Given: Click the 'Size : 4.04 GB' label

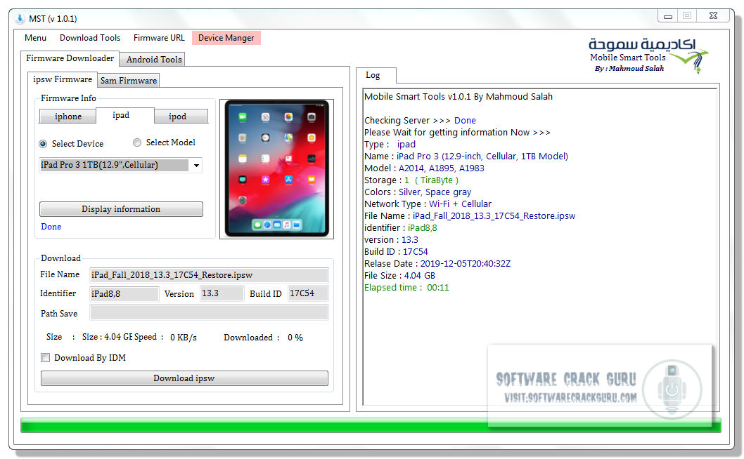Looking at the screenshot, I should pyautogui.click(x=107, y=337).
